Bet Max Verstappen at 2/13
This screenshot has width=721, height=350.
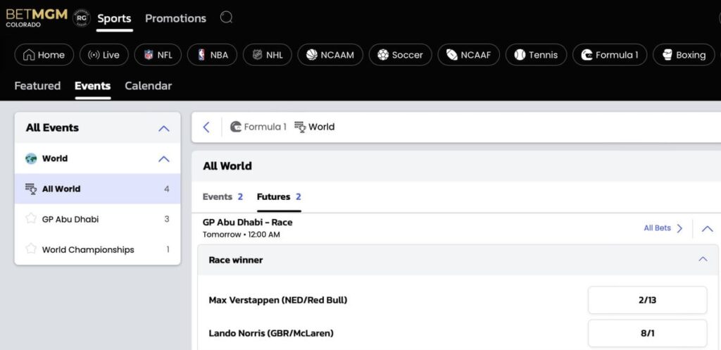pos(648,300)
